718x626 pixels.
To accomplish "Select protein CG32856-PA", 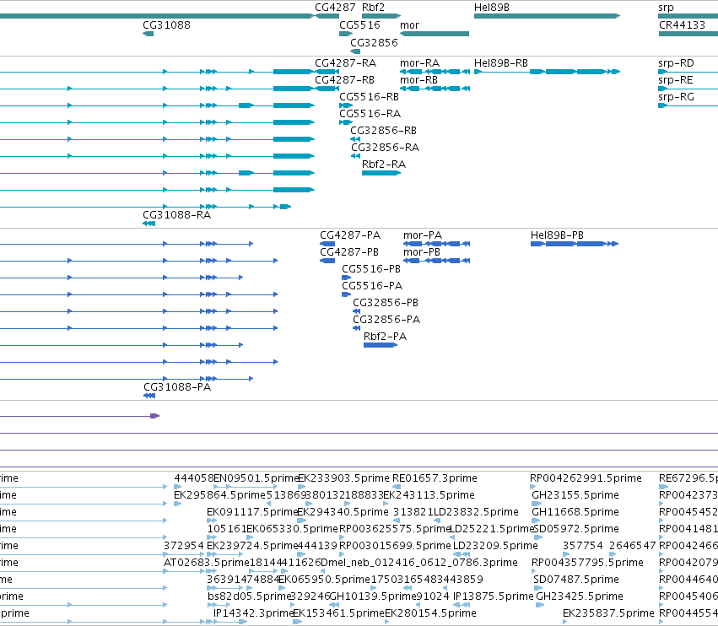I will [x=386, y=319].
